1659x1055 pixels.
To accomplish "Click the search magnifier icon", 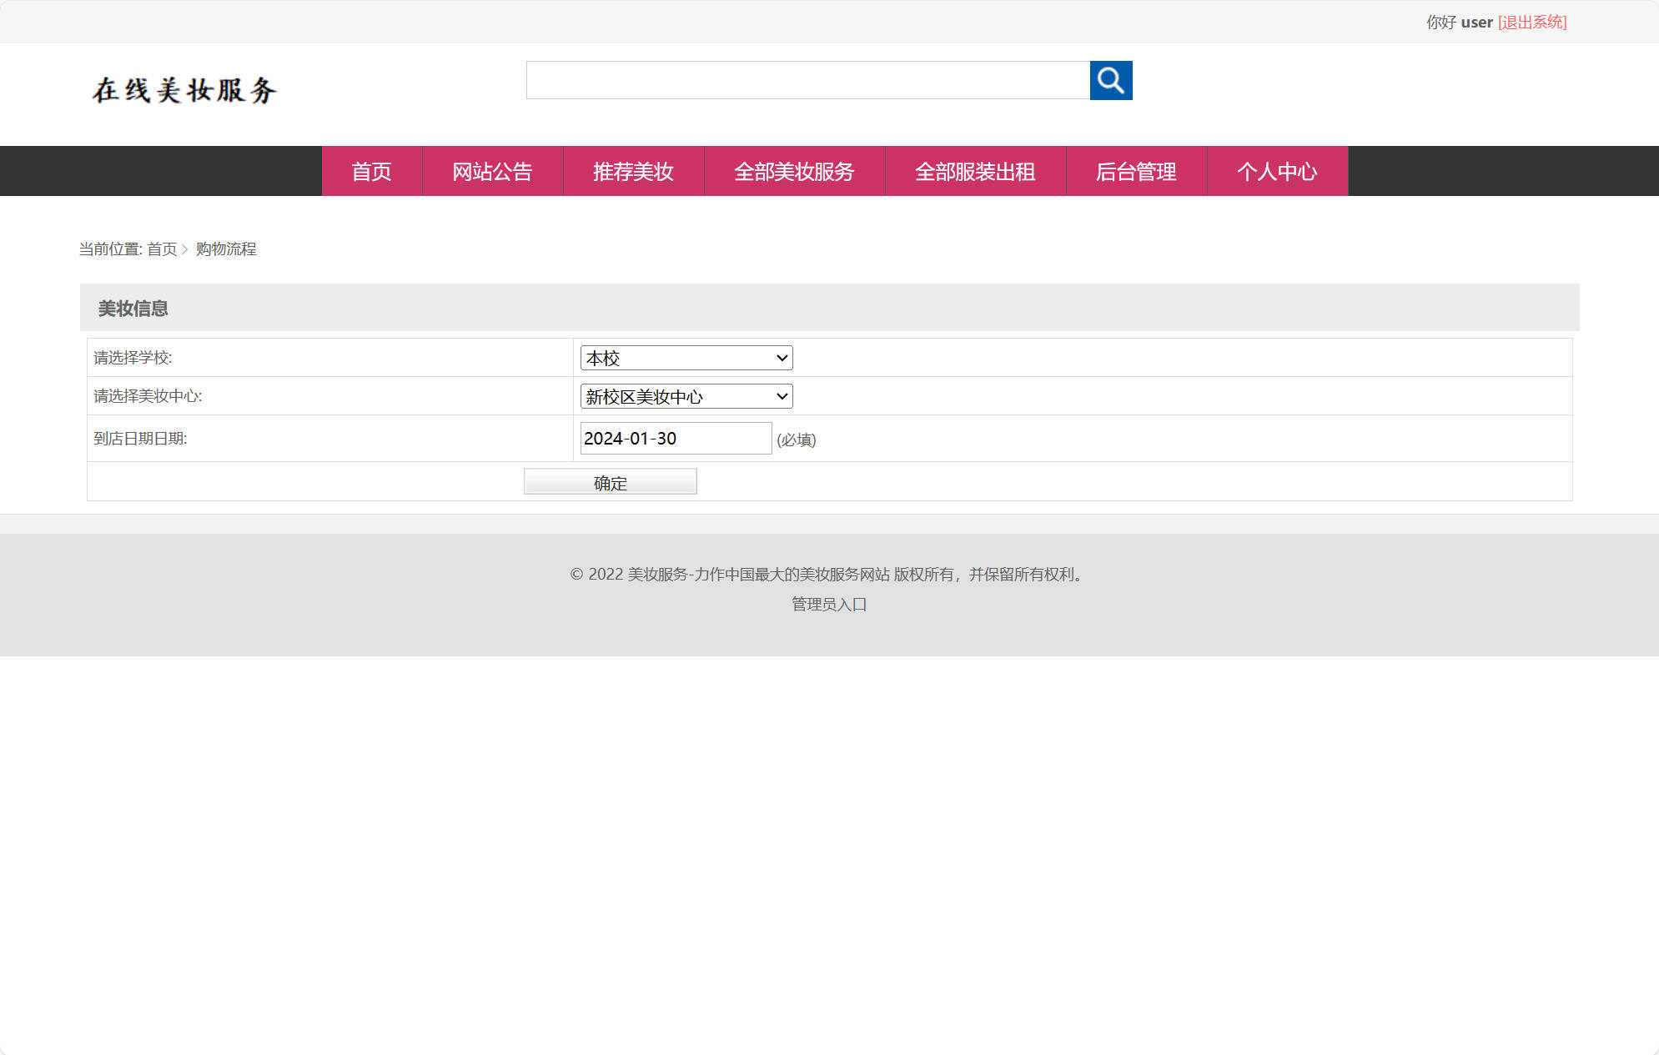I will (1110, 81).
